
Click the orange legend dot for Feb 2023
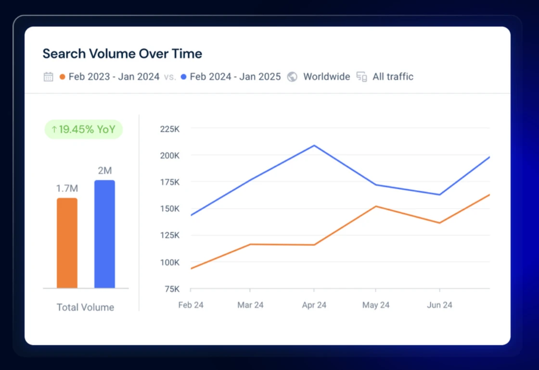click(x=62, y=76)
